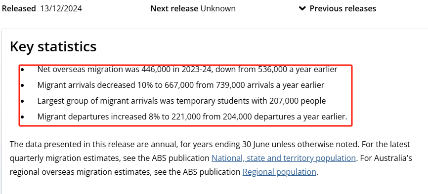Select the Net overseas migration bullet text
The width and height of the screenshot is (428, 194).
pyautogui.click(x=187, y=70)
